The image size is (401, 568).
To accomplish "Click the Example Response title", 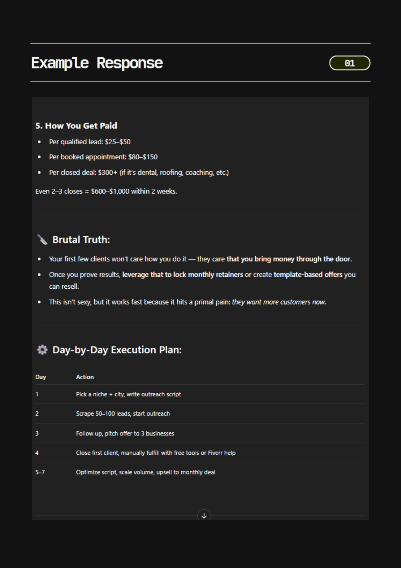I will (x=97, y=63).
